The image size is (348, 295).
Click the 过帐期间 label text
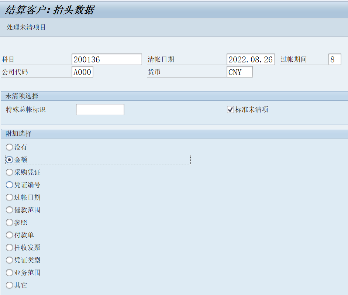pyautogui.click(x=294, y=59)
